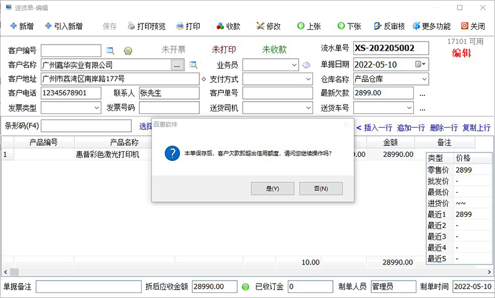
Task: Click the 插入一行 link
Action: [x=378, y=128]
